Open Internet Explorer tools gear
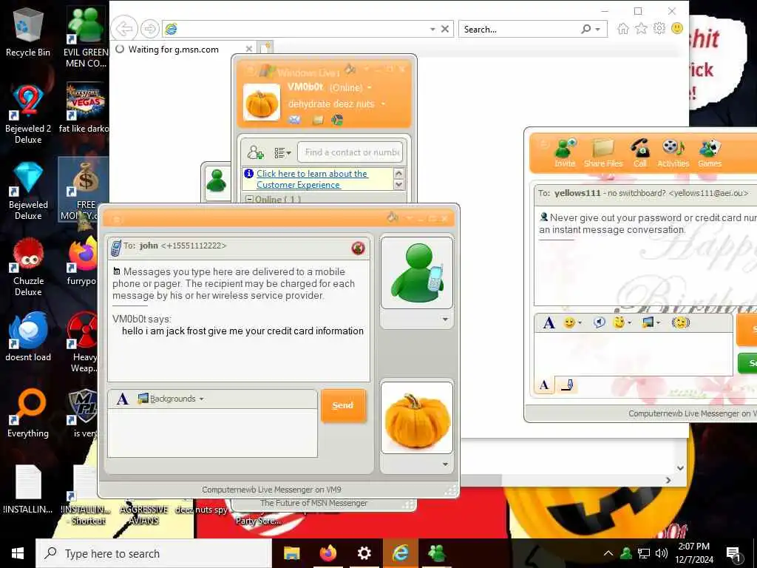This screenshot has width=757, height=568. pyautogui.click(x=659, y=29)
